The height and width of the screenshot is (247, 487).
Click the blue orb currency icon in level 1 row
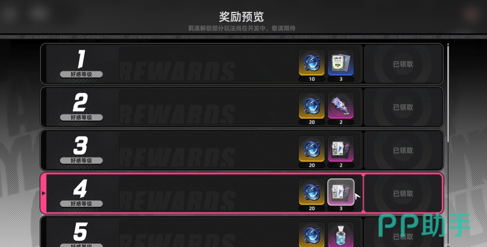[311, 63]
